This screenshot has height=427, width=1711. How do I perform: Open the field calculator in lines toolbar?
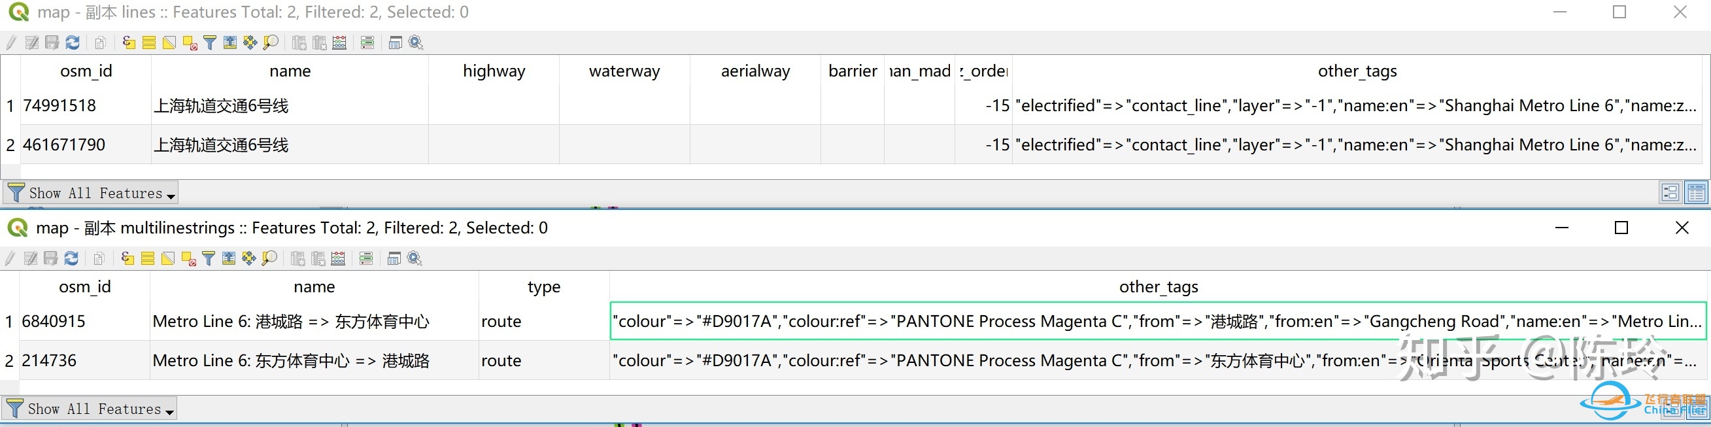(339, 43)
